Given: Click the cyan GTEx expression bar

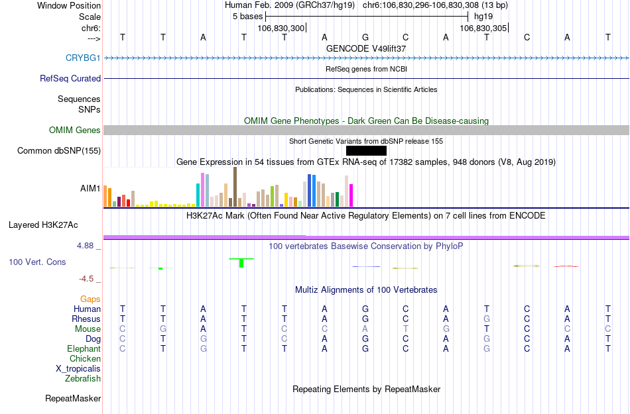Looking at the screenshot, I should click(x=198, y=195).
